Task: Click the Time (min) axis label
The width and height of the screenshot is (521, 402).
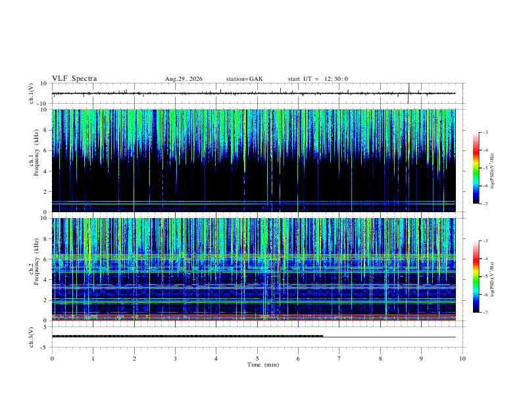Action: click(x=263, y=365)
